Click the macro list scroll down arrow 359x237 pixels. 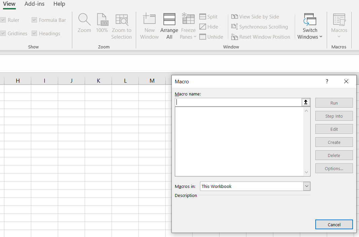(306, 172)
